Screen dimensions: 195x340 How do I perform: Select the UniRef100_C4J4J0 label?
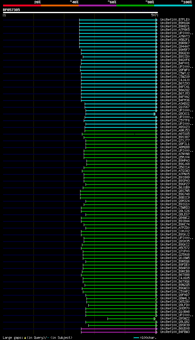pyautogui.click(x=175, y=80)
